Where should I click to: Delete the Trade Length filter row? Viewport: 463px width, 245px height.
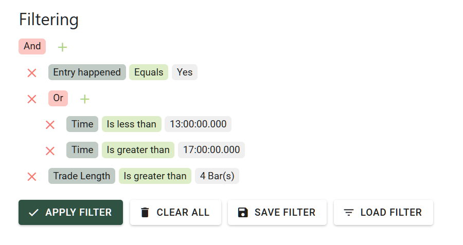(32, 177)
